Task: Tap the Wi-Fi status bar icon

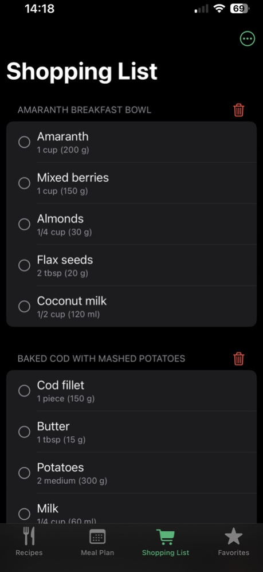Action: tap(219, 9)
